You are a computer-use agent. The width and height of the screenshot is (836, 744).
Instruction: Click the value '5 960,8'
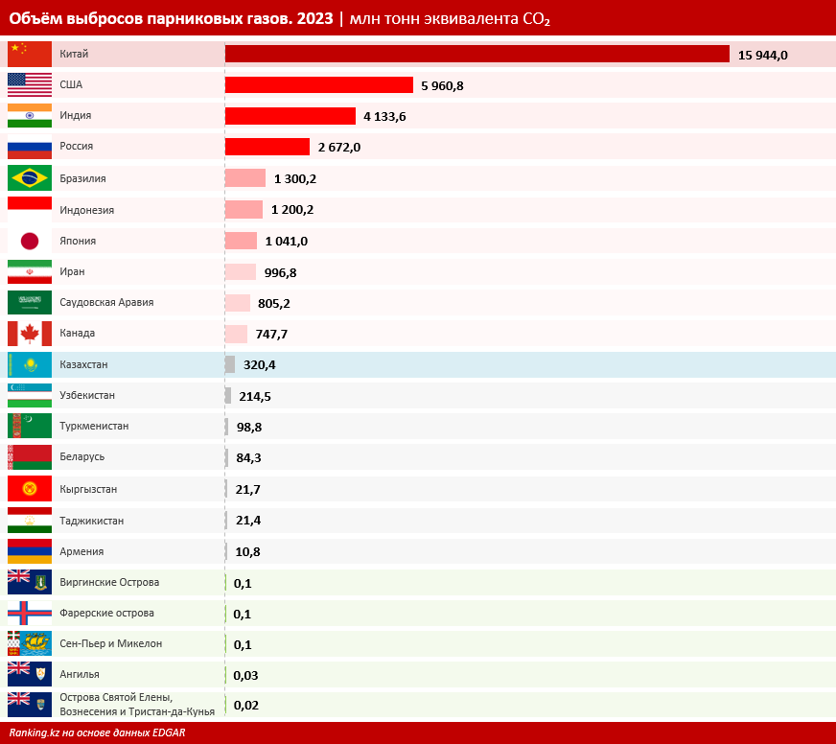pos(442,86)
